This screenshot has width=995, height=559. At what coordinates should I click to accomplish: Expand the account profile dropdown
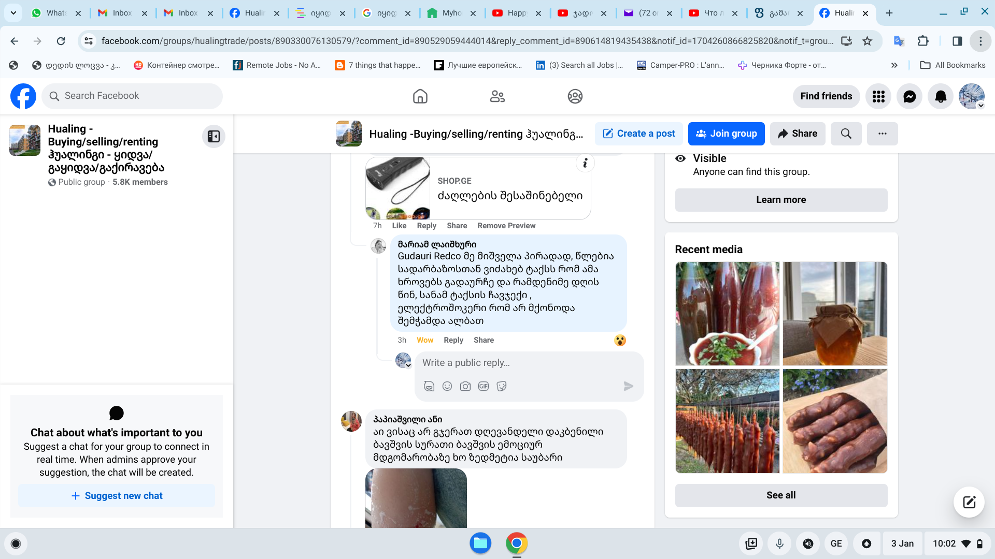[980, 105]
